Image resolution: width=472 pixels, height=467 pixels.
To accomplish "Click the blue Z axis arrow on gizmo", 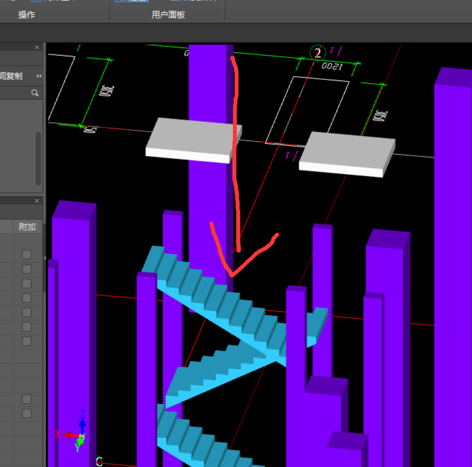I will [x=83, y=425].
